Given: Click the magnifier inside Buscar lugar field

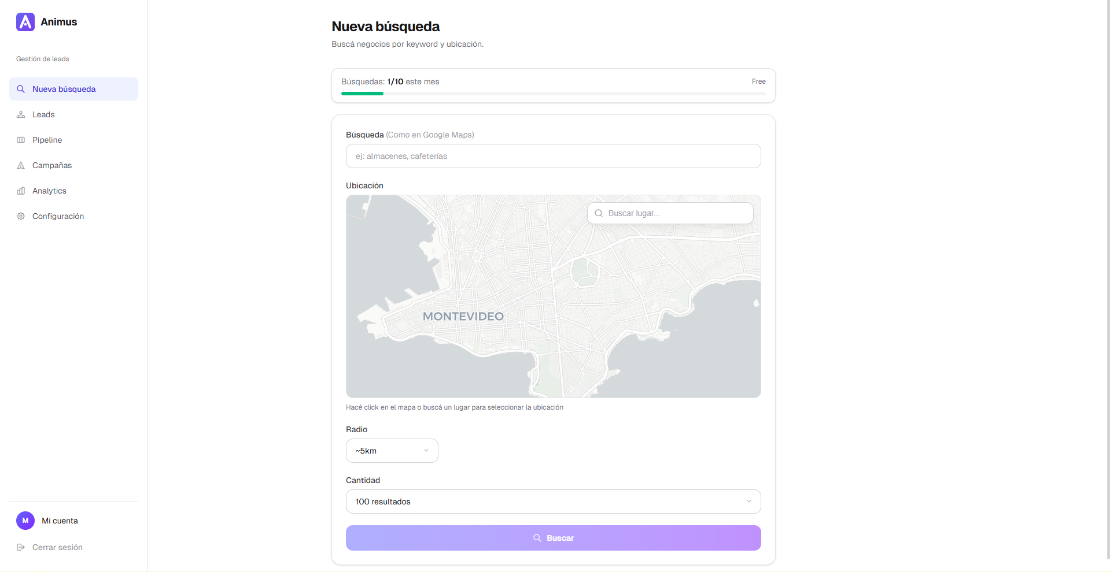Looking at the screenshot, I should [598, 213].
